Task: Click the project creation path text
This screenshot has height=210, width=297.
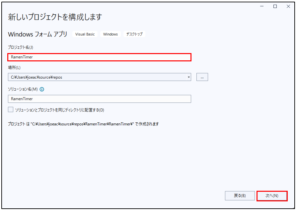Action: pos(83,124)
